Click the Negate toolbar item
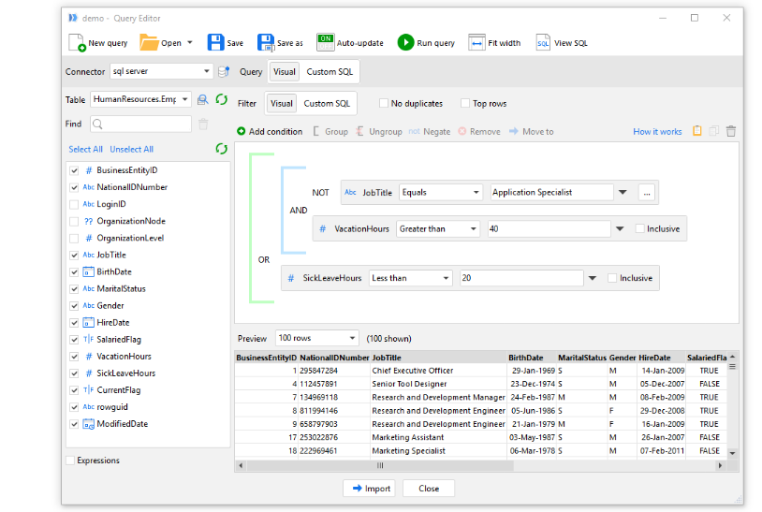 coord(429,132)
